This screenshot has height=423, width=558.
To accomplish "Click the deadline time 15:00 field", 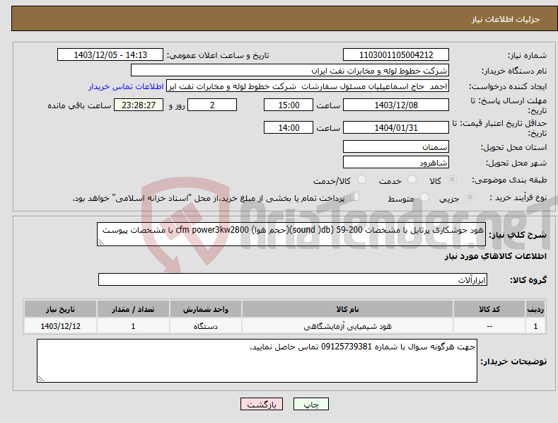I will [x=289, y=105].
